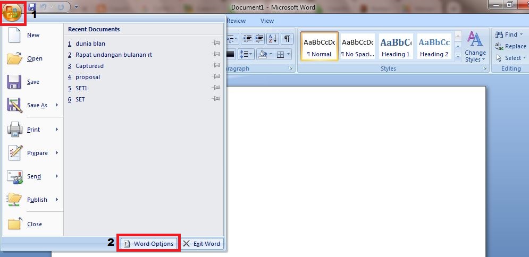
Task: Click the Word Options button
Action: point(148,244)
